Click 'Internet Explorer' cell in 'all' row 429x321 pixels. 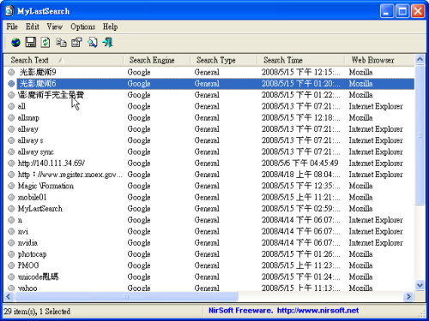point(376,106)
